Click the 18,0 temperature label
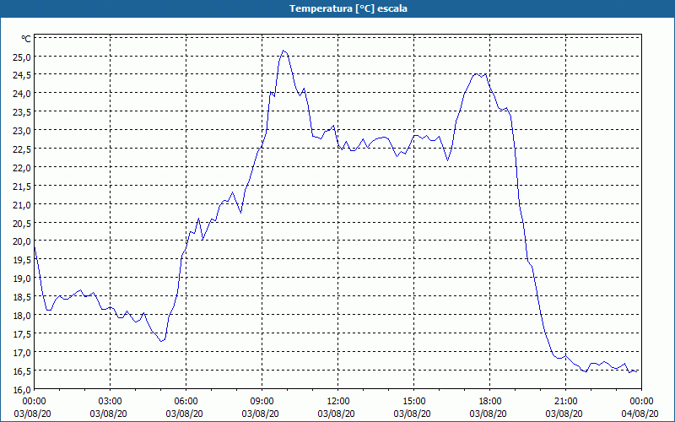The width and height of the screenshot is (675, 422). click(x=23, y=316)
